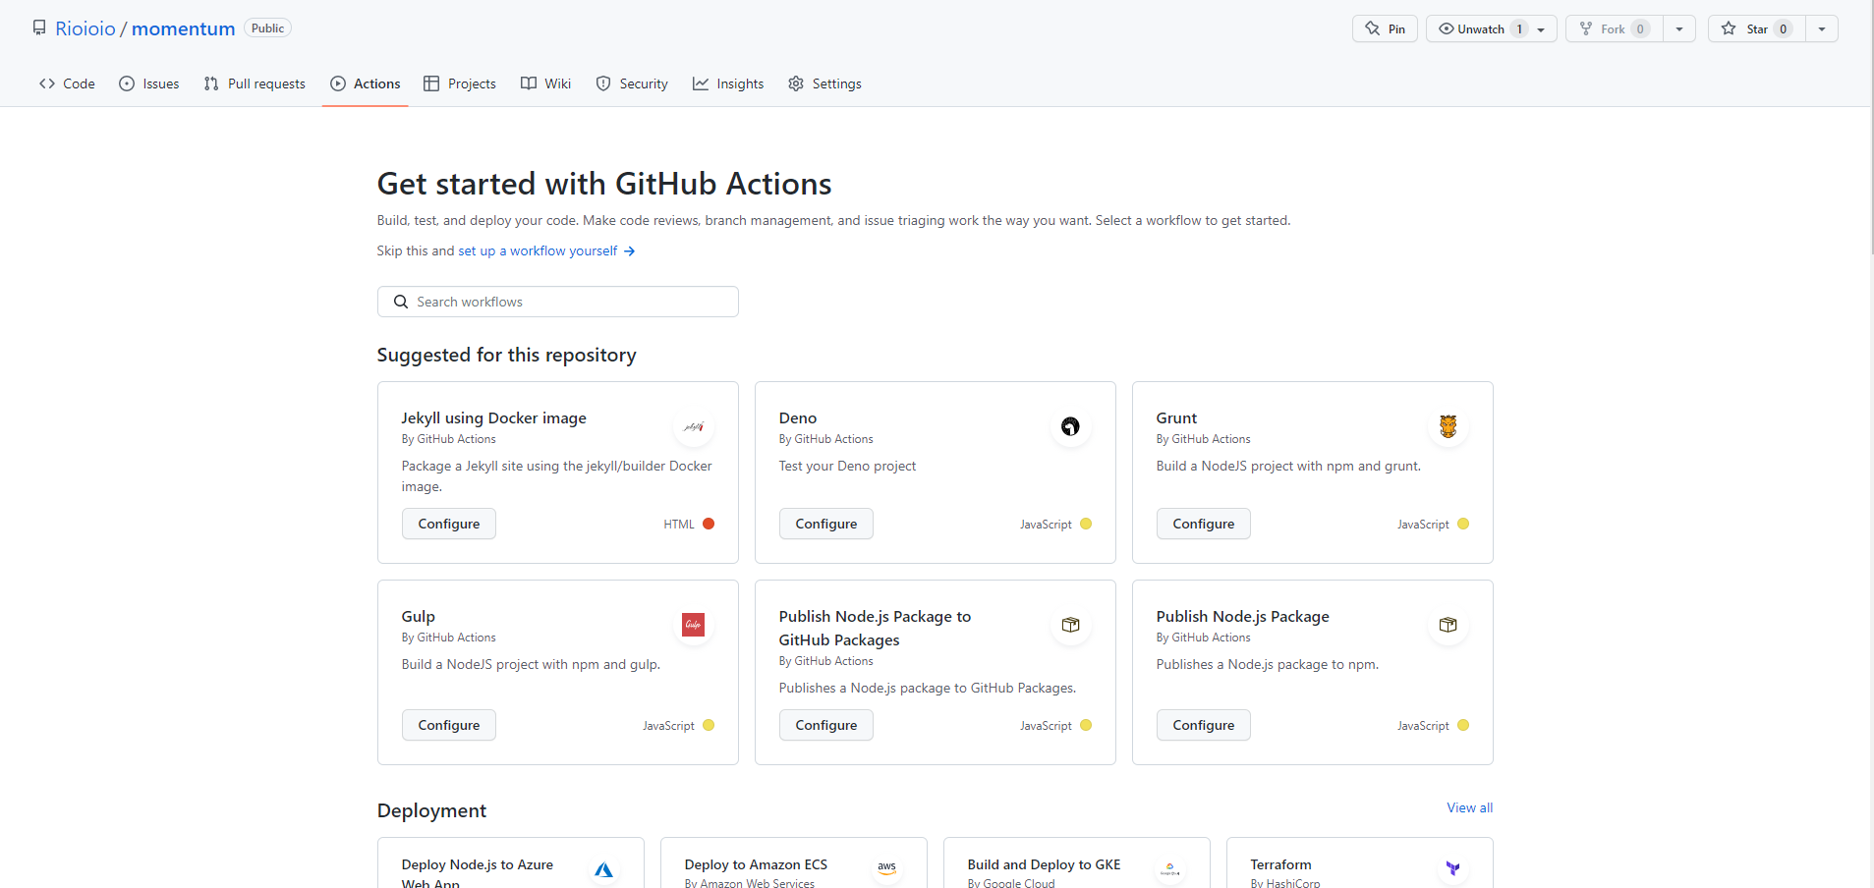Click the HTML red language dot

(709, 524)
